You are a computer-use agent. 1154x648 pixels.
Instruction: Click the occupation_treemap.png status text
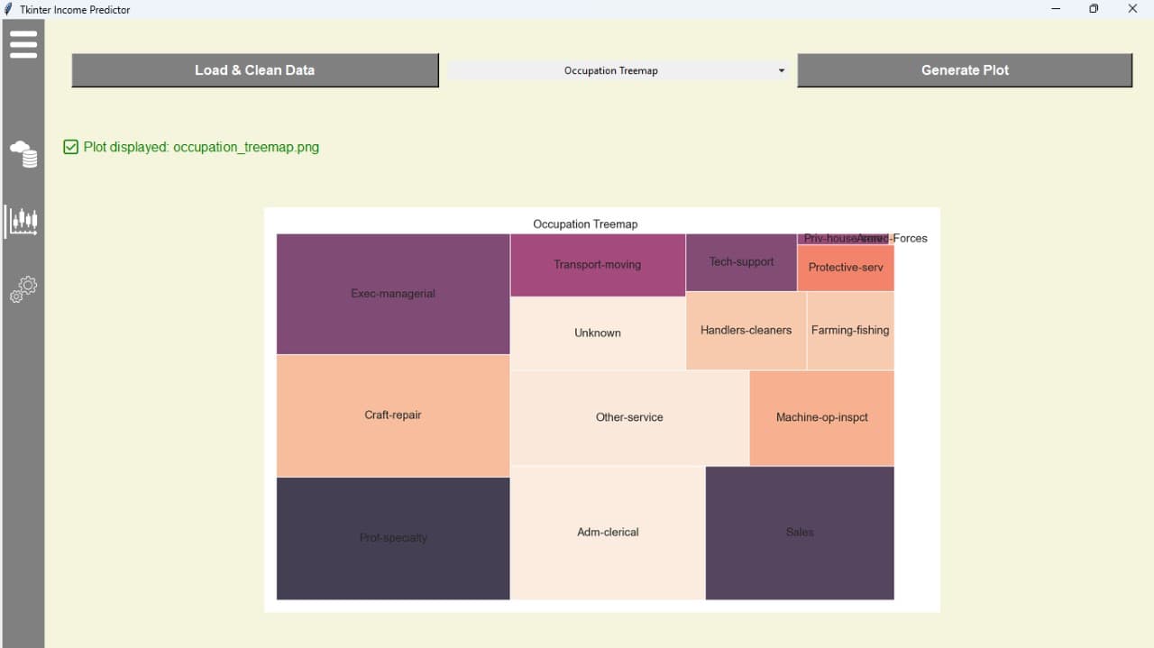coord(200,148)
